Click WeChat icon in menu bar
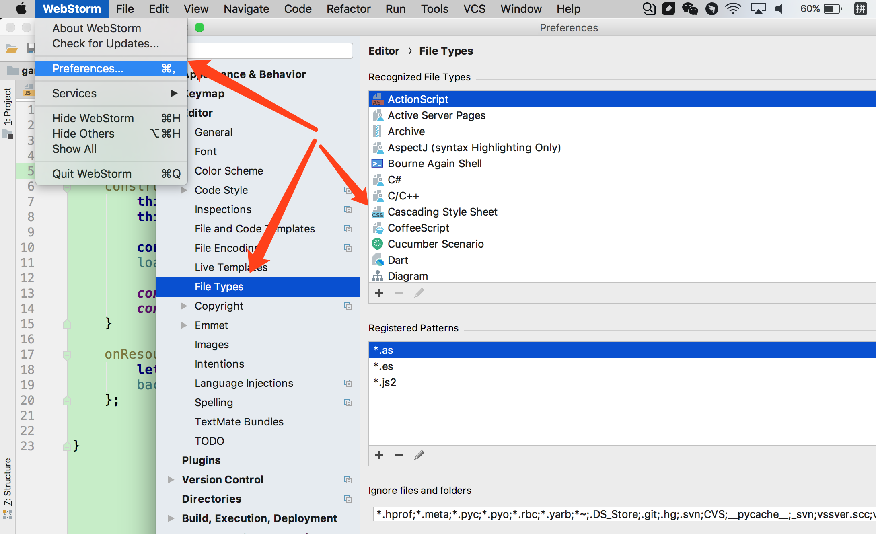876x534 pixels. (689, 9)
